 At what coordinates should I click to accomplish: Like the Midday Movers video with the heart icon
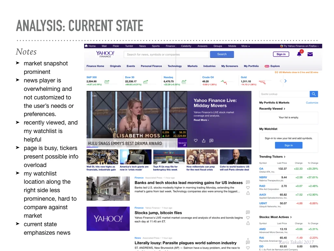[195, 141]
